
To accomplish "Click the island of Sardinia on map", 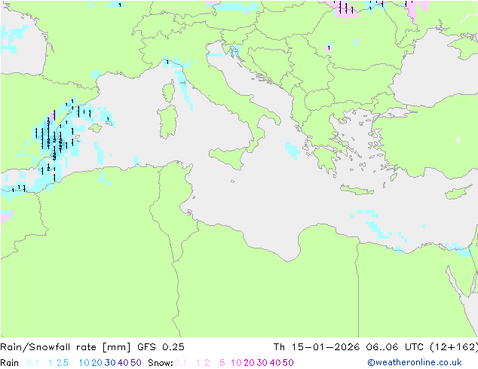I will (x=167, y=121).
